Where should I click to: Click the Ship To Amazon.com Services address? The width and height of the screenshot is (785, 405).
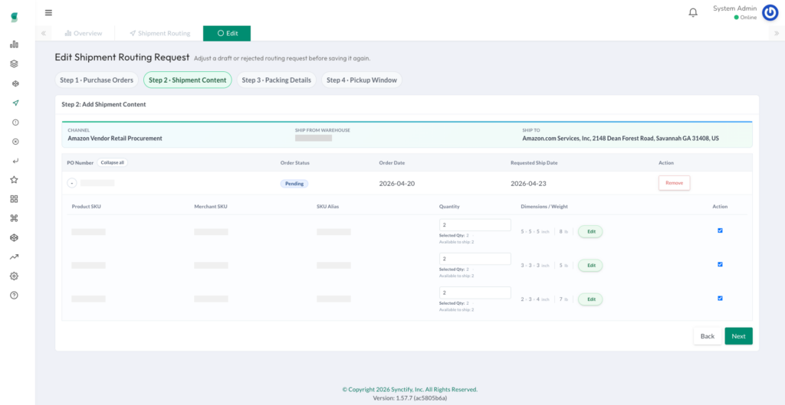[x=621, y=139]
